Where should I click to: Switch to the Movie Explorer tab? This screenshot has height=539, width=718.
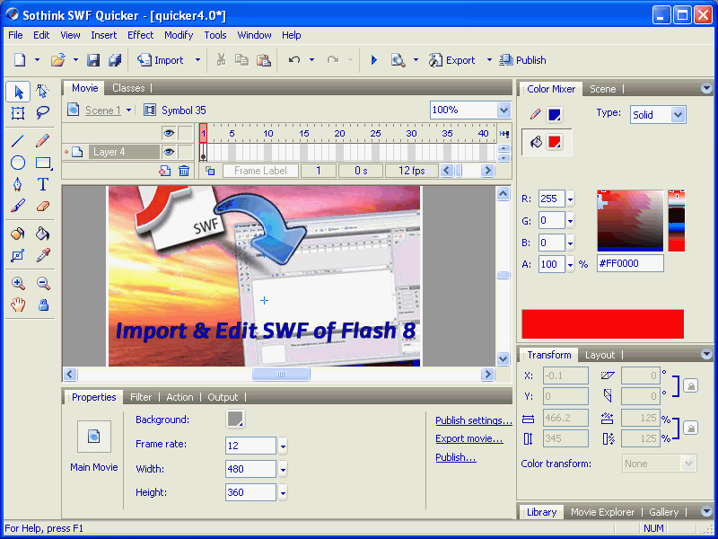(x=602, y=512)
